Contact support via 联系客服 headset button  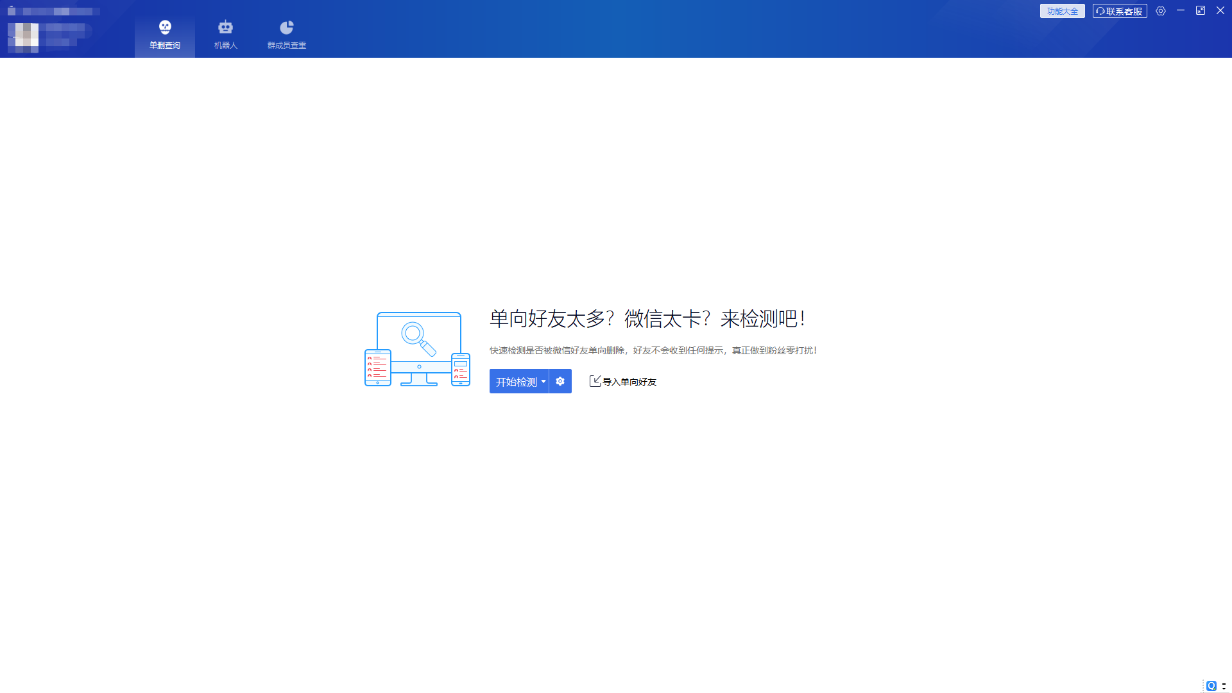(1120, 11)
